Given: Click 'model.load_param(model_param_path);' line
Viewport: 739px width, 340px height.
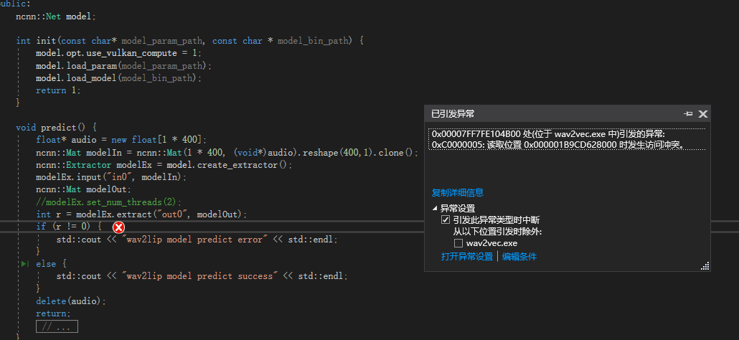Looking at the screenshot, I should coord(124,65).
